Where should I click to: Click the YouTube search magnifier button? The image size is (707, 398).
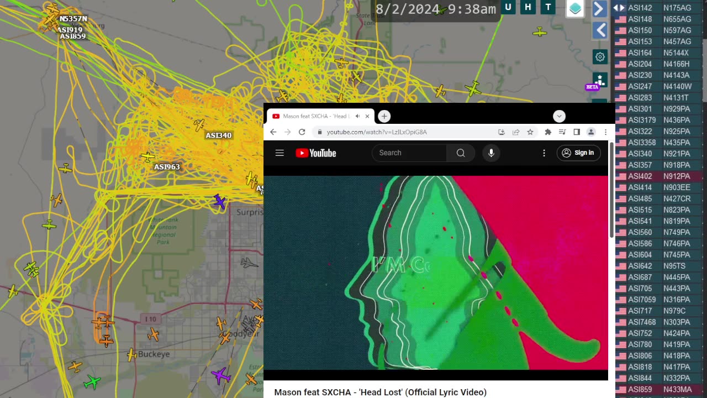click(x=461, y=153)
